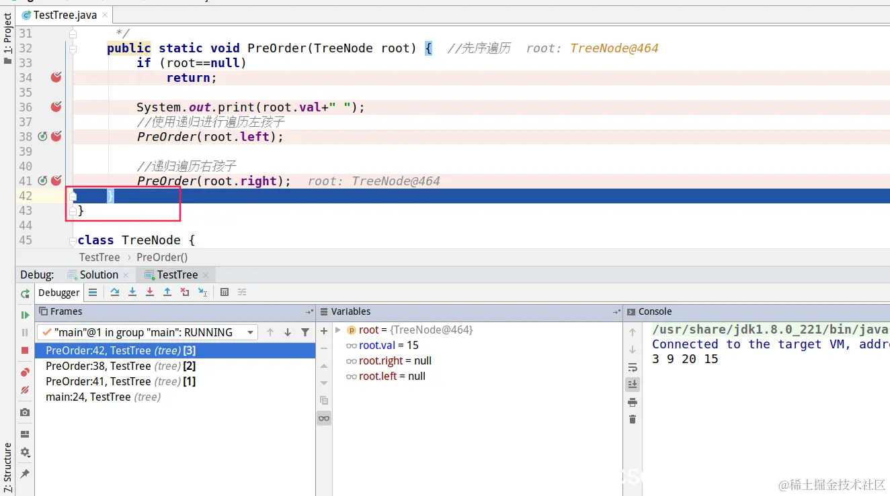Open View Breakpoints dialog
The image size is (890, 496).
[25, 372]
